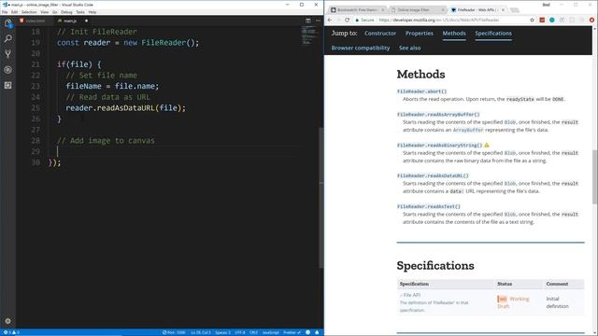598x336 pixels.
Task: Click the browser page vertical scrollbar
Action: tap(595, 177)
